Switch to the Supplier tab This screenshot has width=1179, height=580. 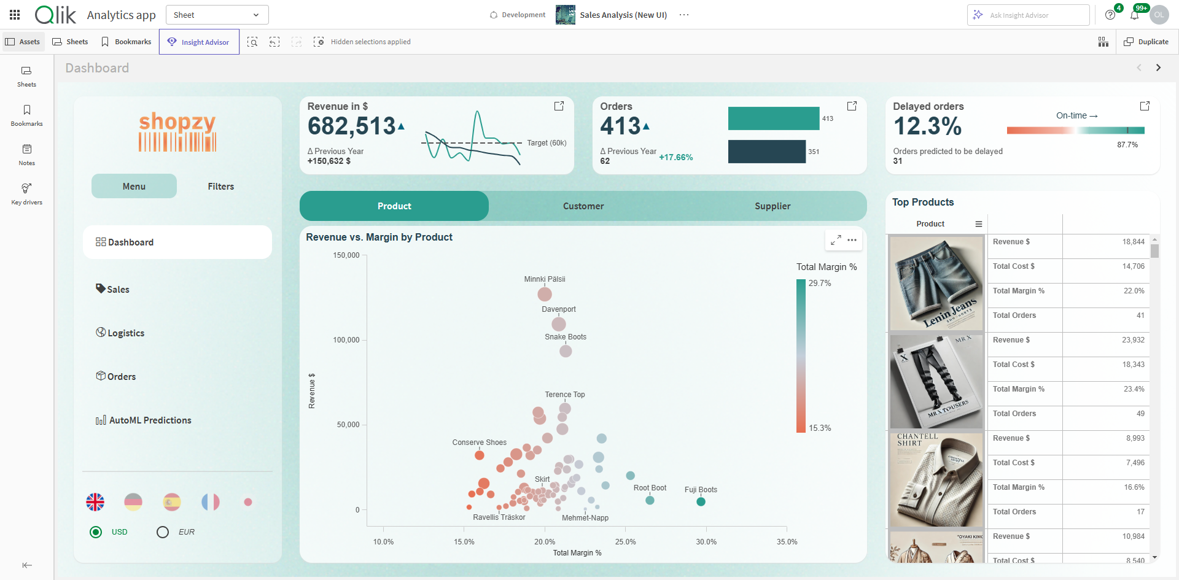tap(772, 206)
